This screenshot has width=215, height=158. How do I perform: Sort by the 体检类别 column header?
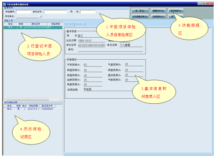pyautogui.click(x=55, y=24)
